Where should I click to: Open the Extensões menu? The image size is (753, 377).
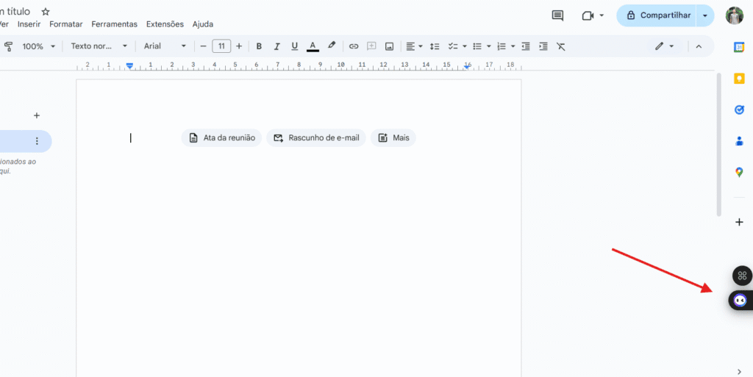tap(165, 24)
